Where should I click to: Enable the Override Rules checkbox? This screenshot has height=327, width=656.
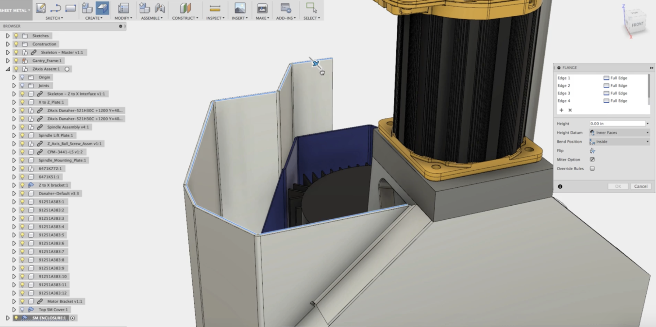point(592,169)
